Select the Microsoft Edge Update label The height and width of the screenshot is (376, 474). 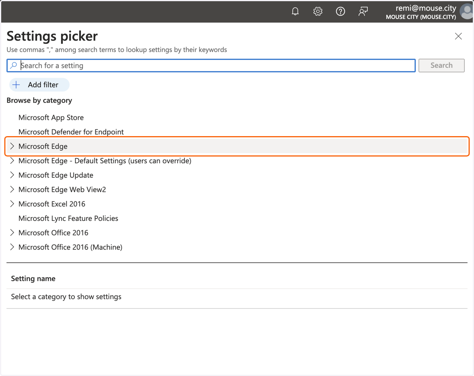point(56,175)
